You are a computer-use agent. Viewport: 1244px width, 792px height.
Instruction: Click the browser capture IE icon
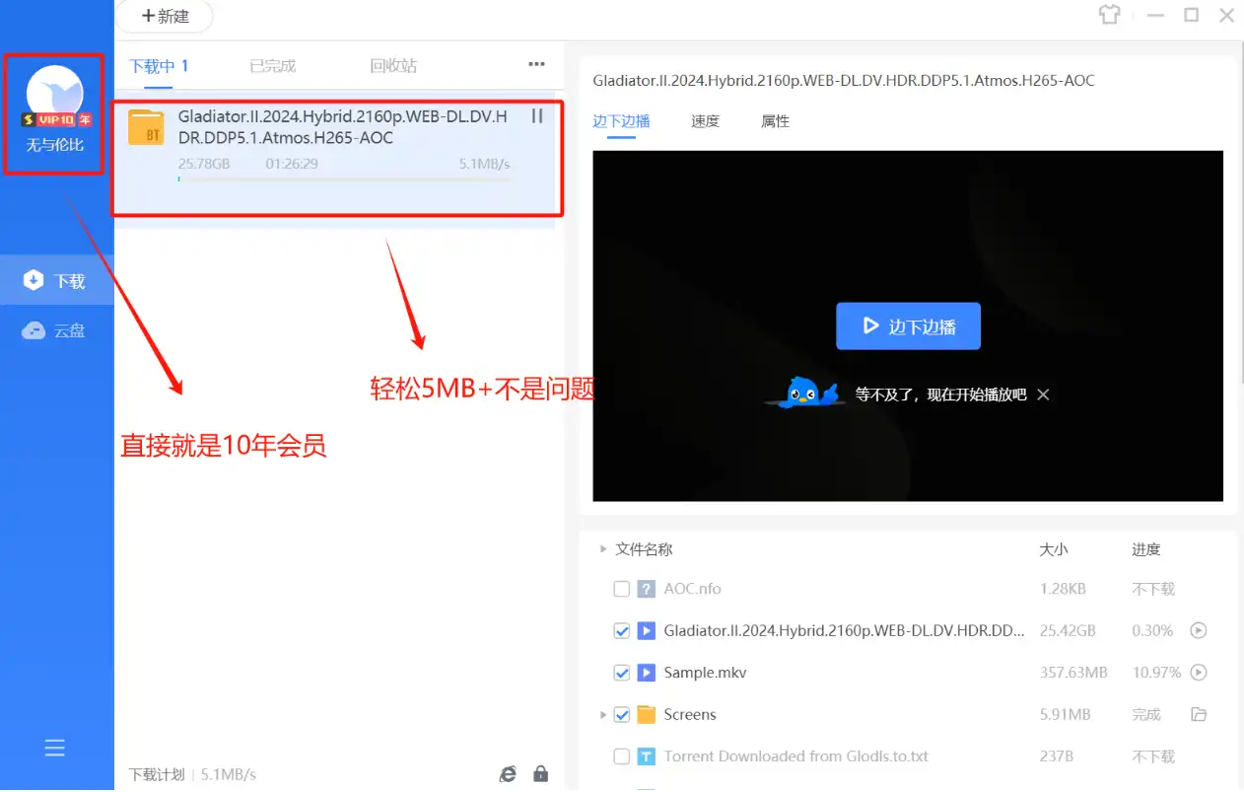[x=508, y=774]
